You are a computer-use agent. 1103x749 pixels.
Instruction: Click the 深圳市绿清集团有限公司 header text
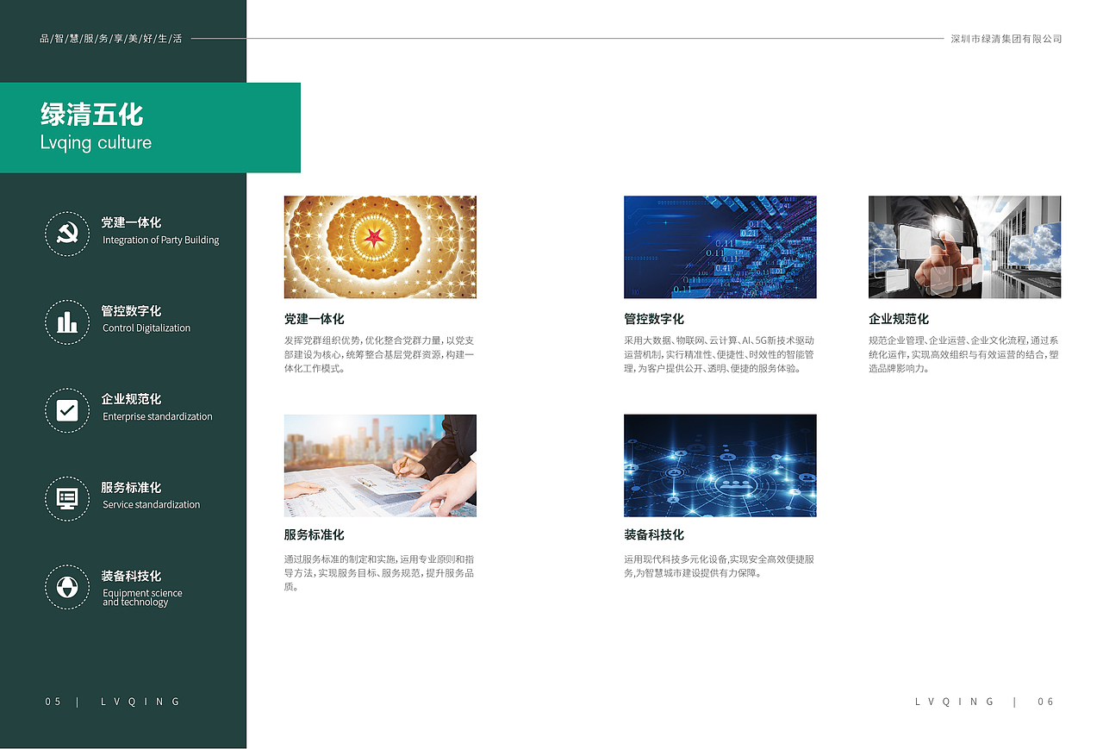[1006, 39]
